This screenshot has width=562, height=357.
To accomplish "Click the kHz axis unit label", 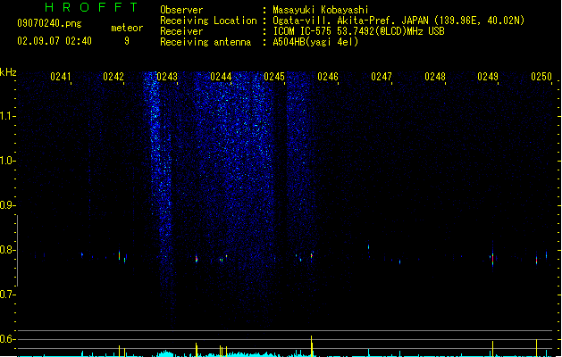I will click(8, 72).
